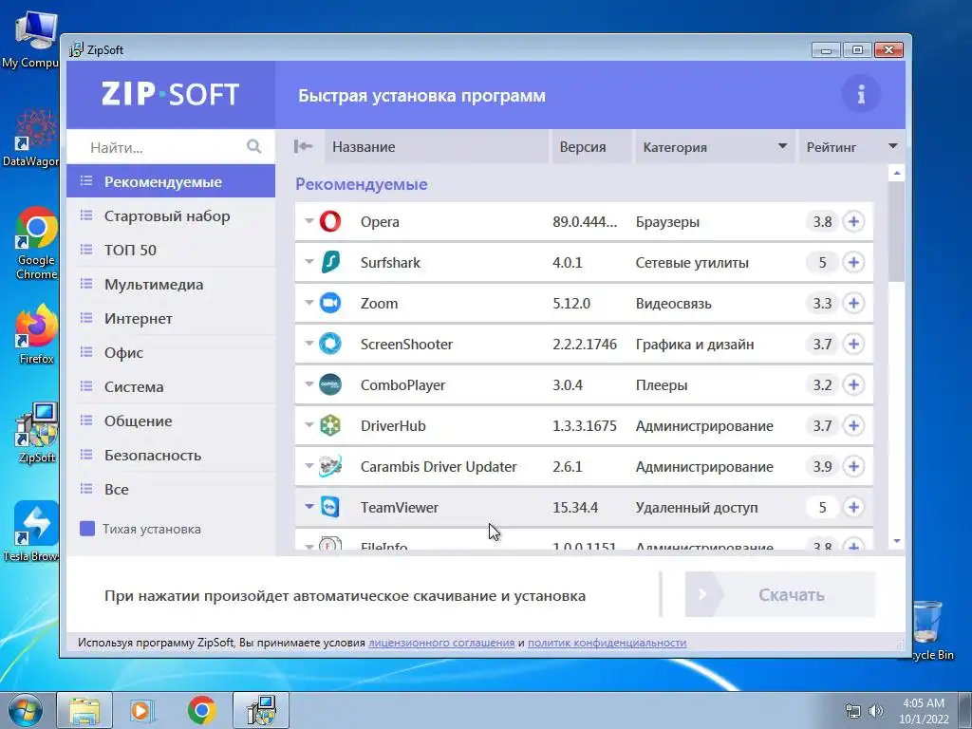Click the Opera app icon
Image resolution: width=972 pixels, height=729 pixels.
pyautogui.click(x=329, y=221)
